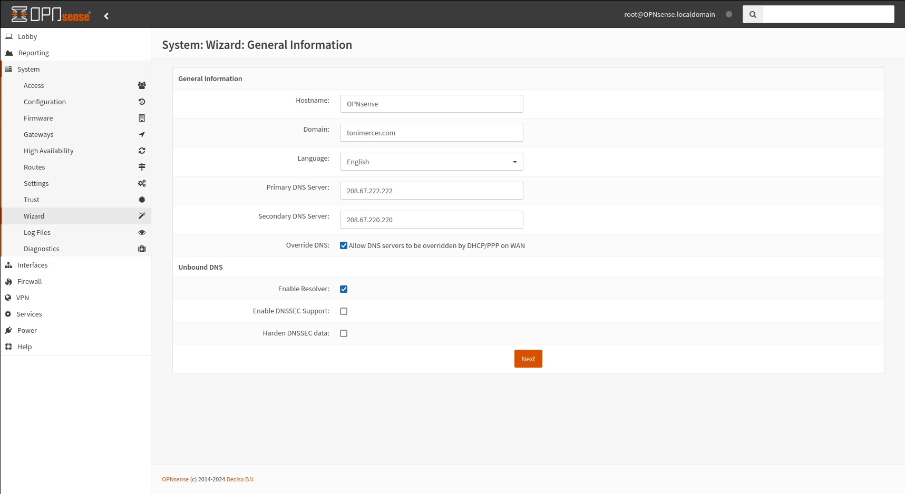Expand the Reporting menu
The width and height of the screenshot is (905, 494).
point(75,53)
